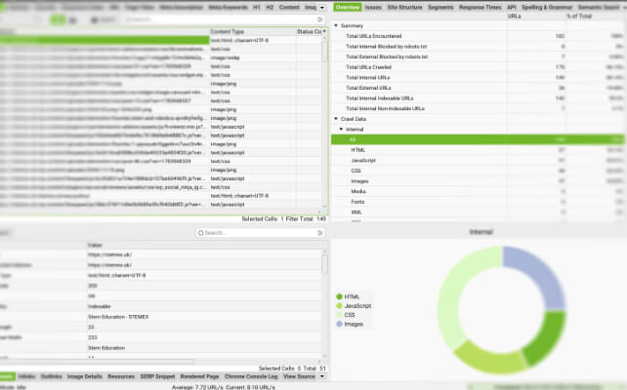627x390 pixels.
Task: Switch to tree view in the toolbar
Action: [x=73, y=19]
